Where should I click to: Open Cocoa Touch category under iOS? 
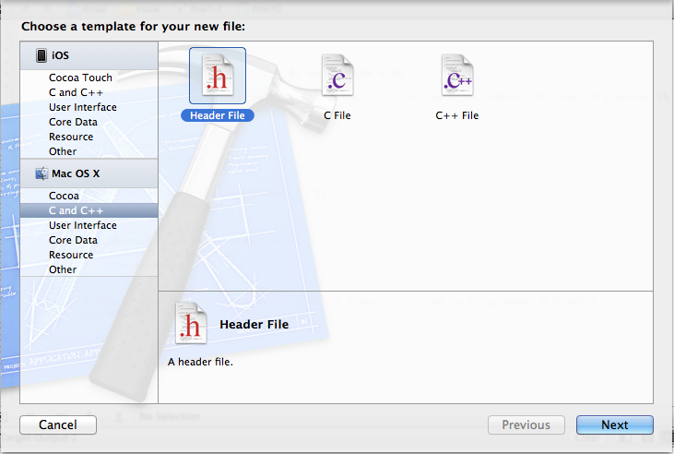80,78
